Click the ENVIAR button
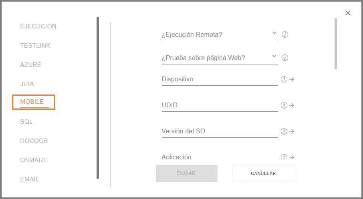This screenshot has width=363, height=199. [187, 173]
